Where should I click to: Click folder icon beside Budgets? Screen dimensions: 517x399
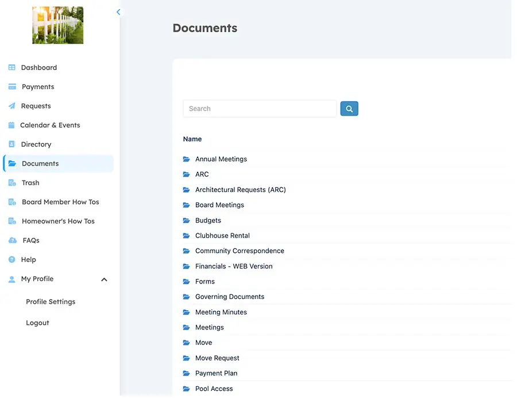[186, 220]
